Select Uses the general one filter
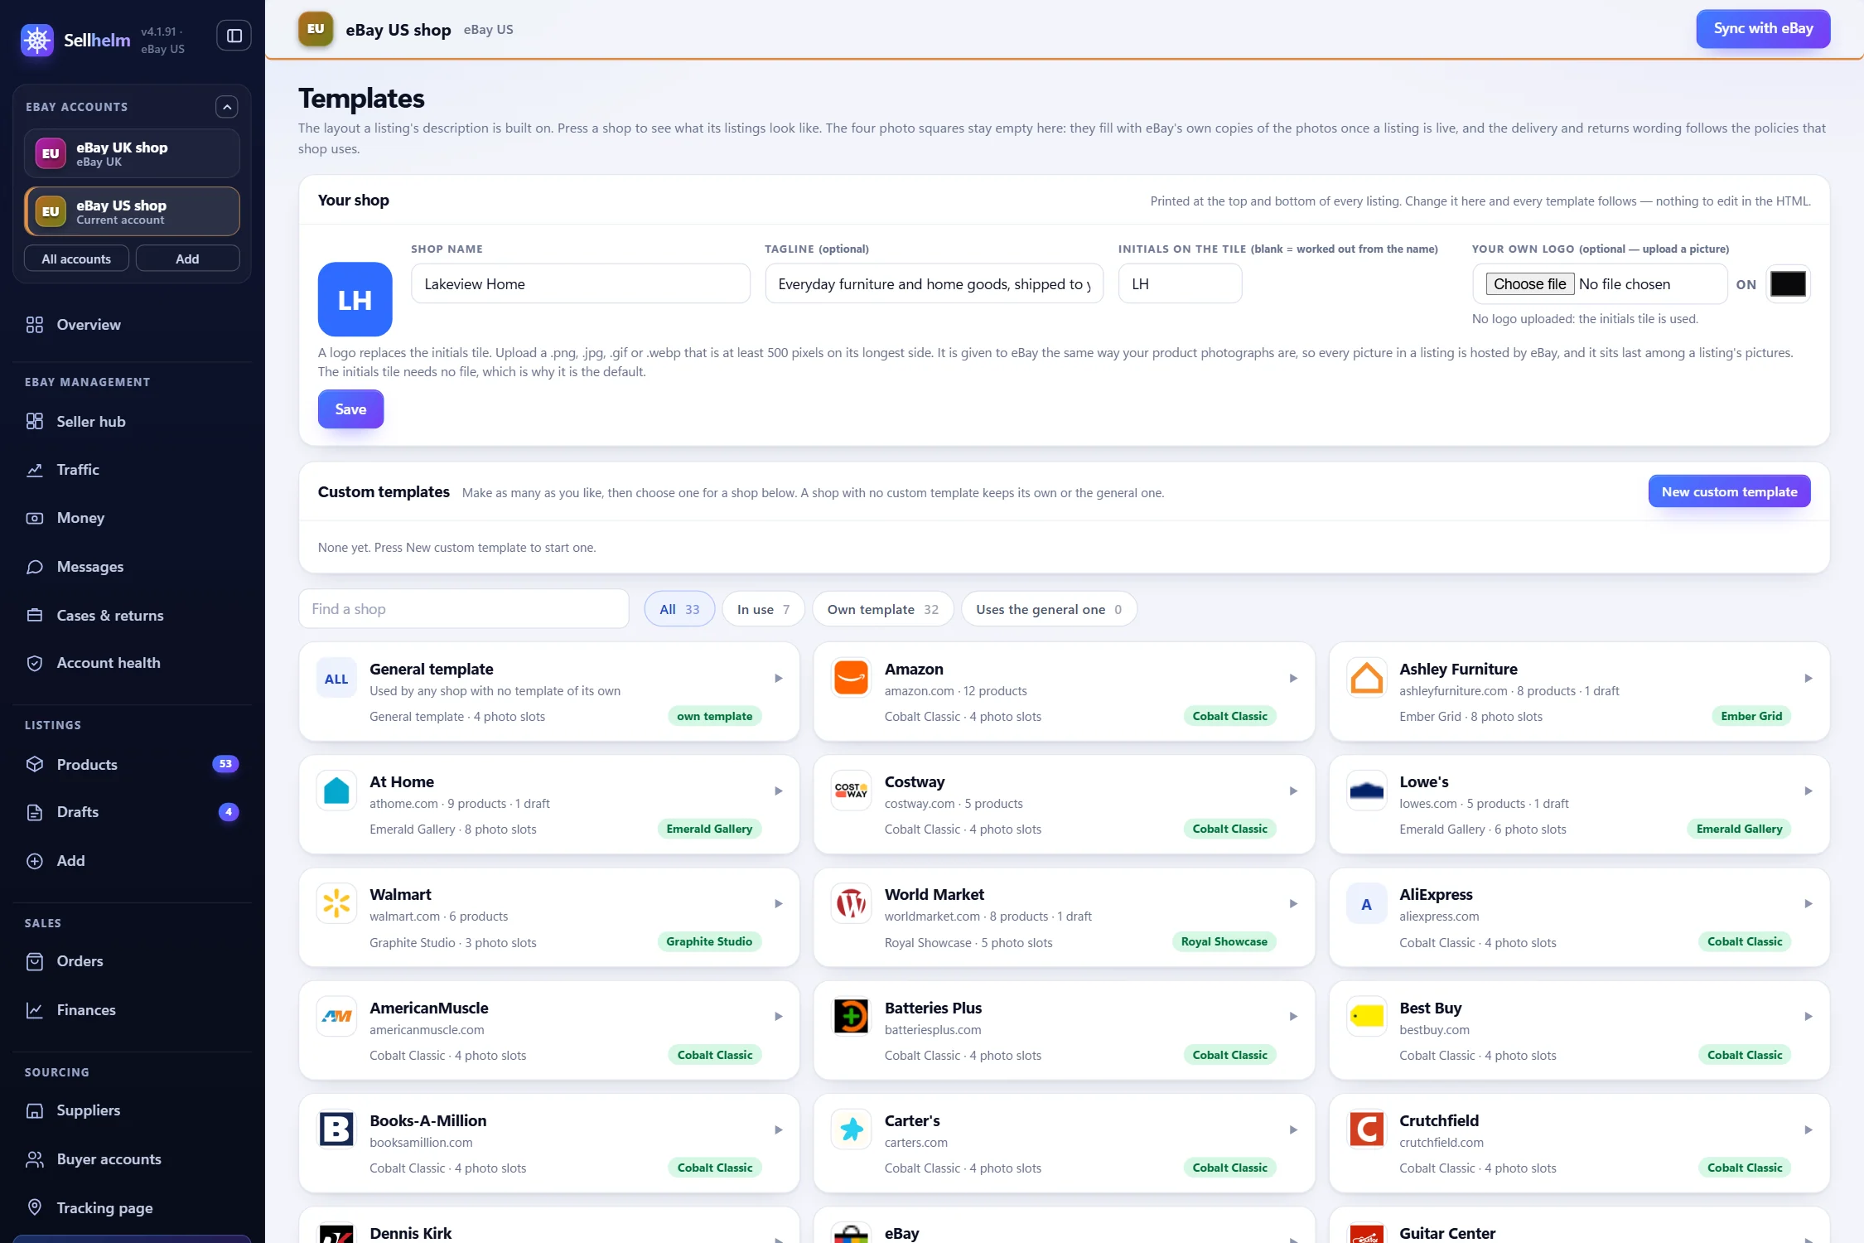1864x1243 pixels. (x=1049, y=609)
